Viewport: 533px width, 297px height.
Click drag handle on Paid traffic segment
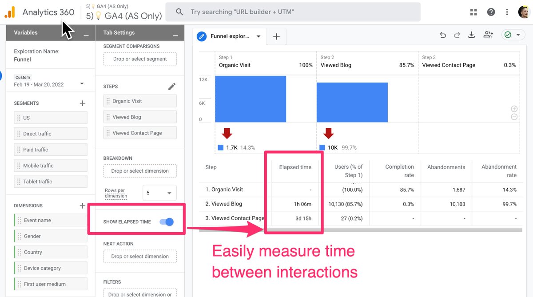(x=19, y=150)
